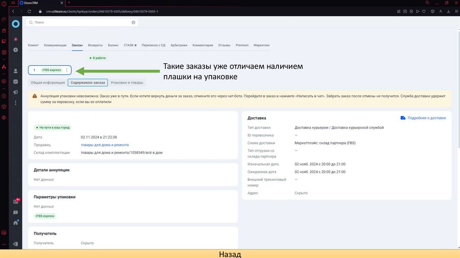Go back with browser back arrow
460x258 pixels.
[13, 11]
